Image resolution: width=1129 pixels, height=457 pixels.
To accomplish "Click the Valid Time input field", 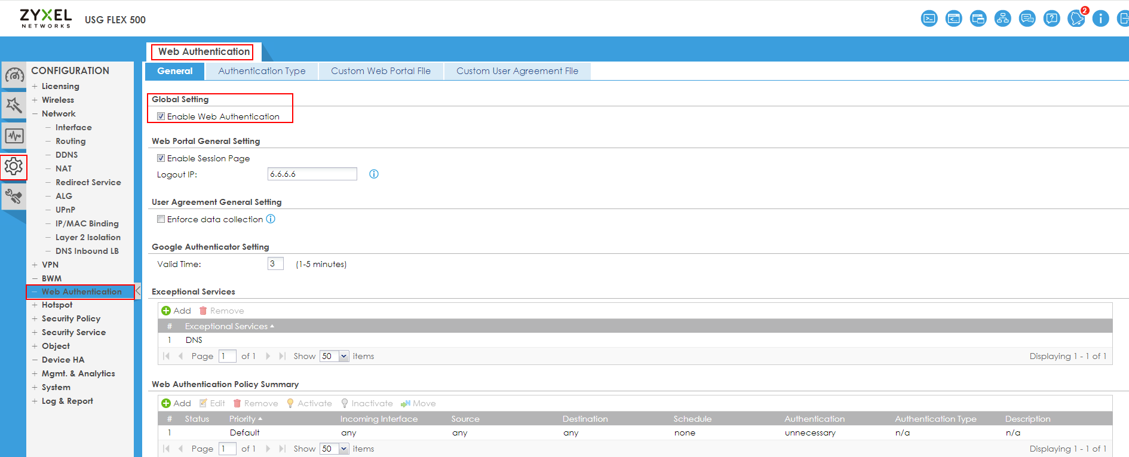I will point(275,264).
